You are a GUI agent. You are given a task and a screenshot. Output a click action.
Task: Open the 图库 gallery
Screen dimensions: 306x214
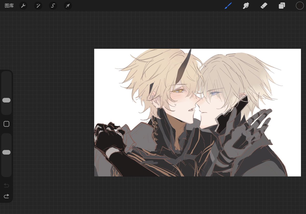[9, 6]
